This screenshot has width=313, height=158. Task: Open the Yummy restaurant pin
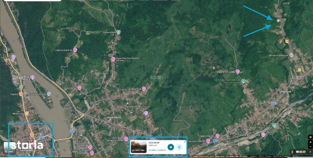point(21,94)
